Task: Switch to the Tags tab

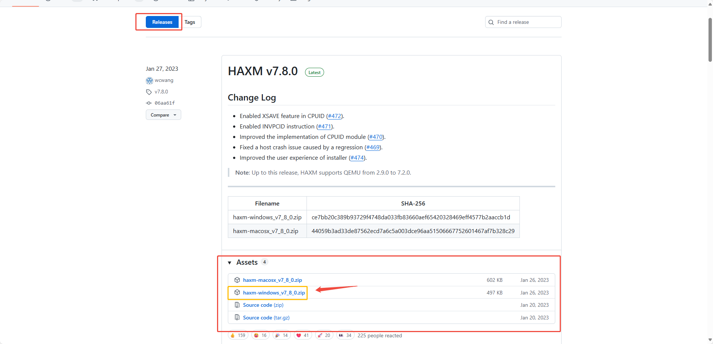Action: [190, 22]
